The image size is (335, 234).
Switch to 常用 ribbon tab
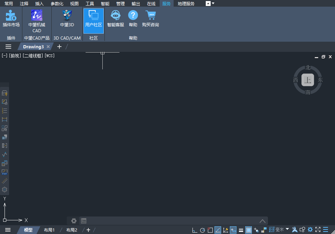(8, 4)
